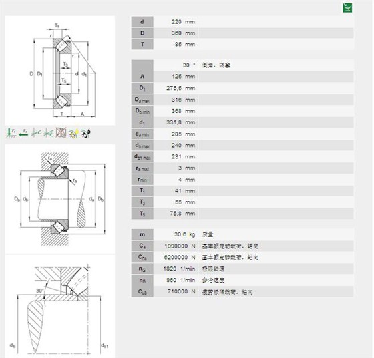Click the nB row label cell
The width and height of the screenshot is (374, 358).
pos(142,280)
